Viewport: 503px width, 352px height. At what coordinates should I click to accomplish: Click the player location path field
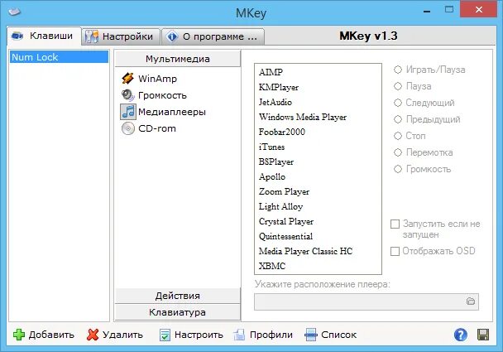[x=366, y=301]
